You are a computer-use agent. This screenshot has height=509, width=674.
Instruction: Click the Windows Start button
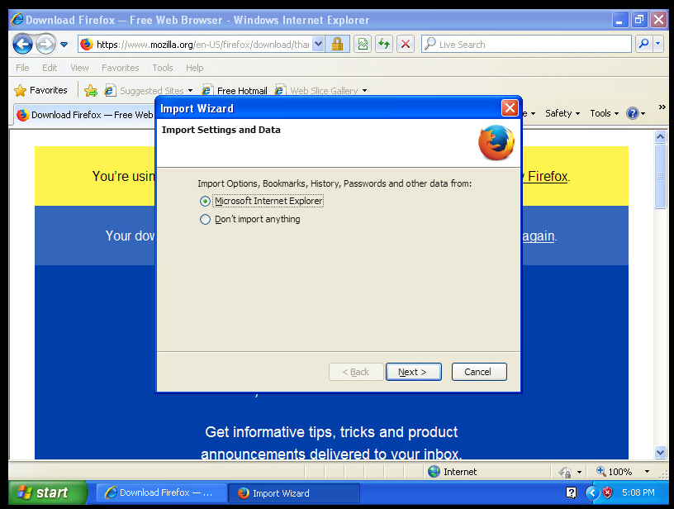[x=47, y=492]
